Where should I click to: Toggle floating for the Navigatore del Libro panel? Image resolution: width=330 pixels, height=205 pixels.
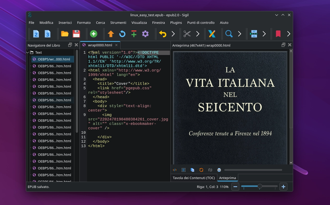(70, 45)
